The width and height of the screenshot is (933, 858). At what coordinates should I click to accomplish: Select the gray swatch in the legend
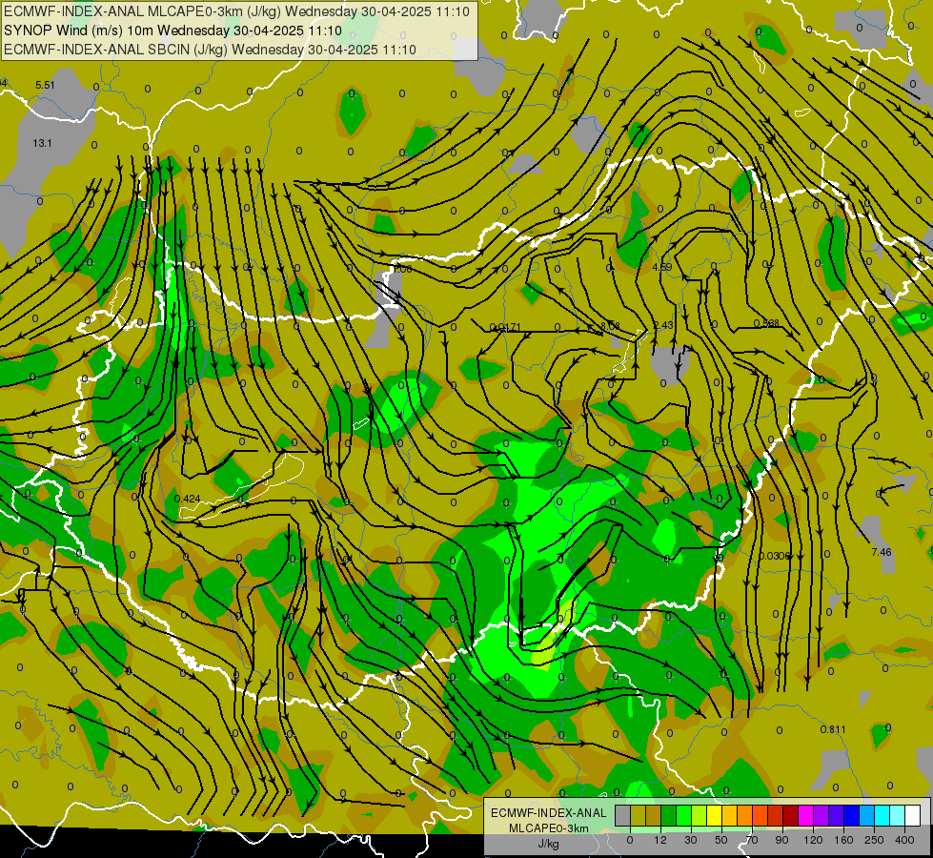pyautogui.click(x=623, y=816)
